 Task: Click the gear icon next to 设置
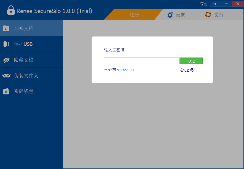click(170, 15)
